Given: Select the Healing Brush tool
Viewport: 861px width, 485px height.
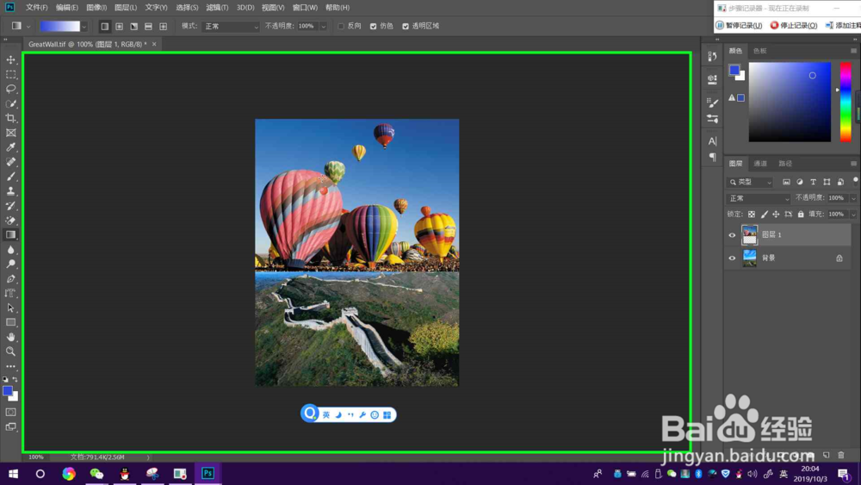Looking at the screenshot, I should (10, 162).
